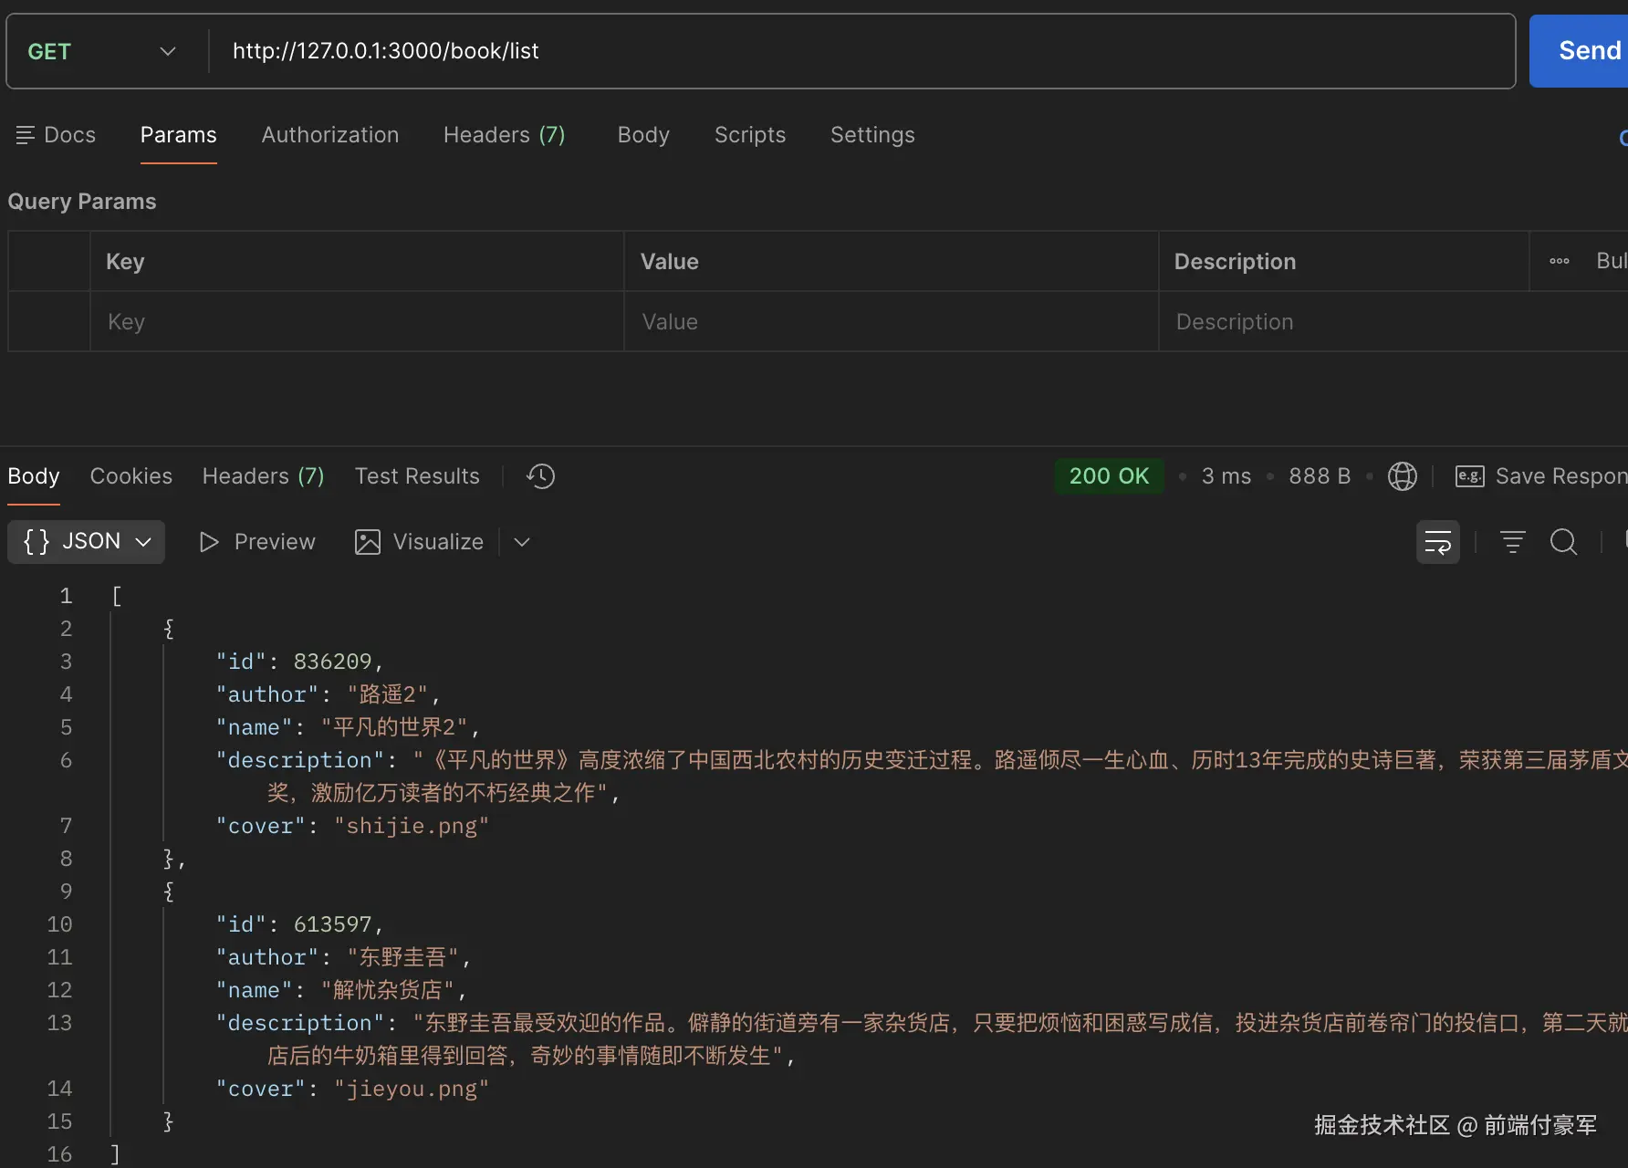Viewport: 1628px width, 1168px height.
Task: Open the query params options dots
Action: [1560, 261]
